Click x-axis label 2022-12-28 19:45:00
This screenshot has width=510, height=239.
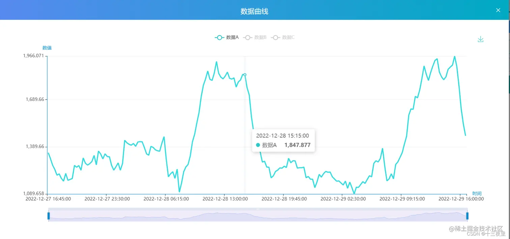[x=284, y=199]
